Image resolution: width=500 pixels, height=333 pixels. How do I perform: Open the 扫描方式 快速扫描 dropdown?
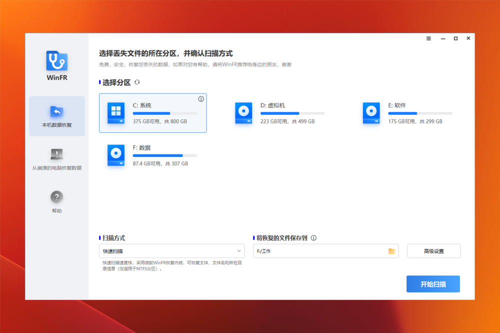pos(172,251)
